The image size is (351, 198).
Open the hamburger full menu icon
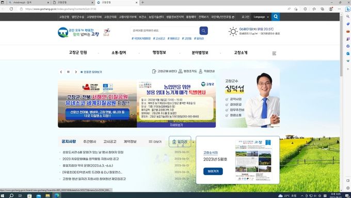coord(274,53)
